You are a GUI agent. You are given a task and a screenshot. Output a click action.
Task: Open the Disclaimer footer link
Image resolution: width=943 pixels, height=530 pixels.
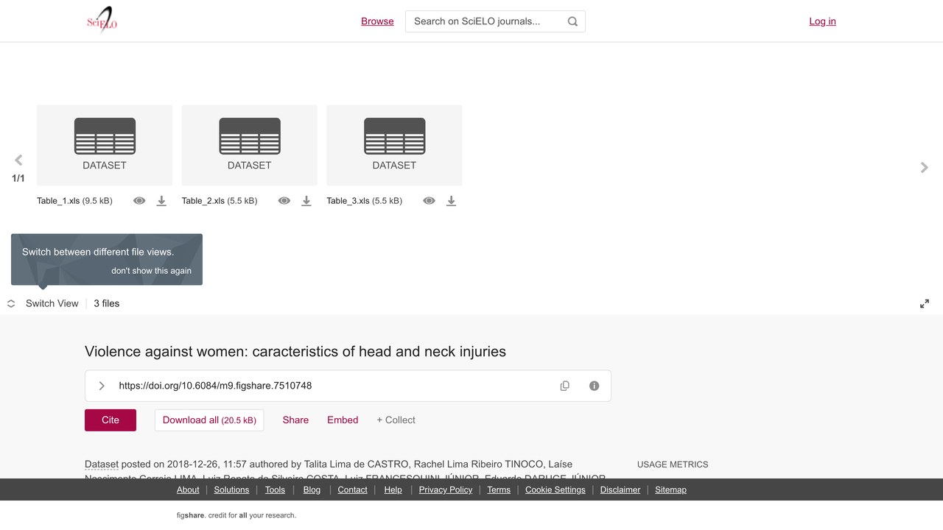point(620,490)
